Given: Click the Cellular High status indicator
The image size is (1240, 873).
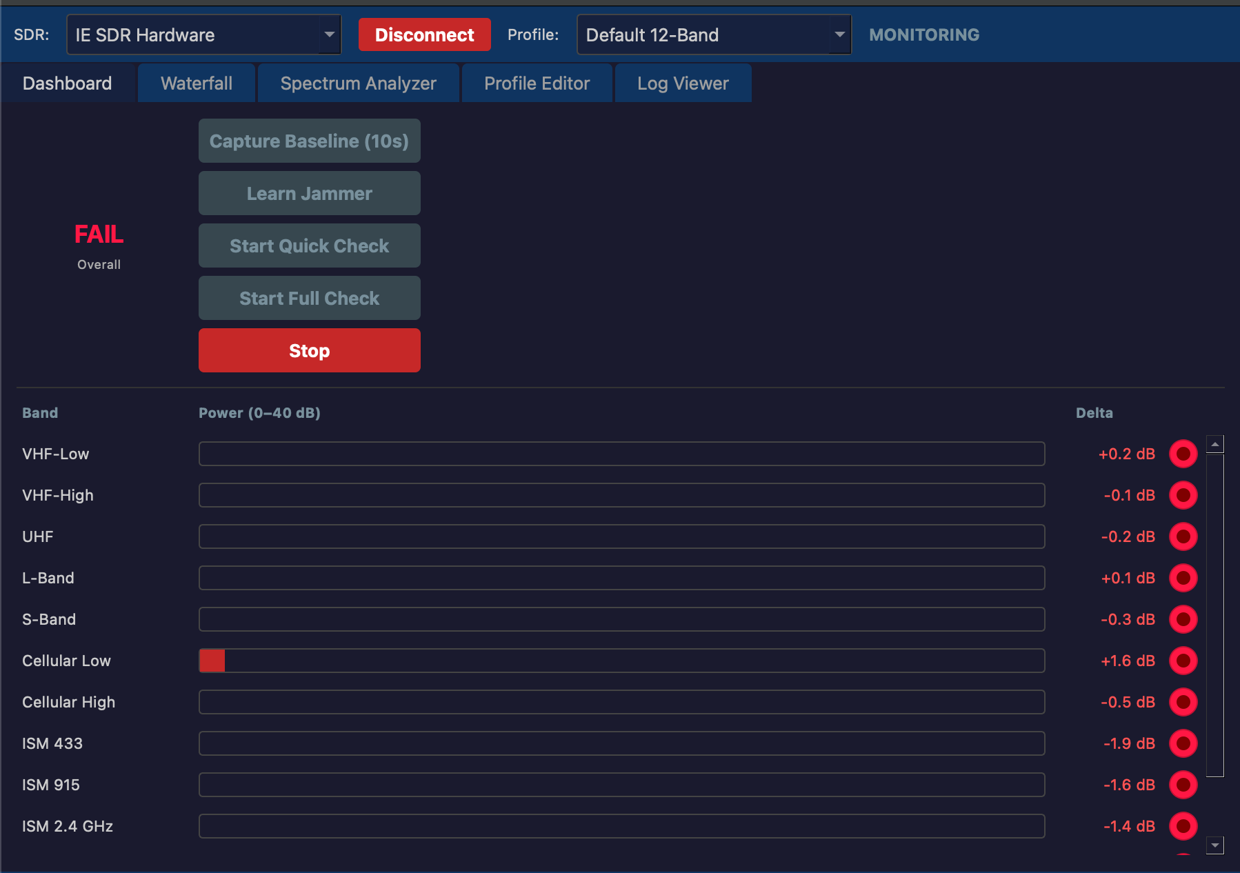Looking at the screenshot, I should click(x=1184, y=702).
